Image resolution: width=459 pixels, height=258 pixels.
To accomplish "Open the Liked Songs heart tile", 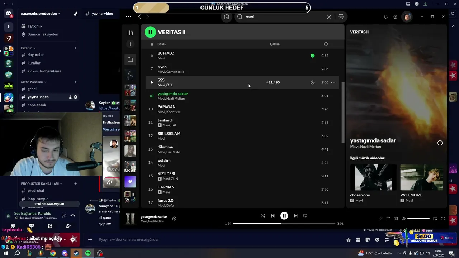I will (130, 182).
